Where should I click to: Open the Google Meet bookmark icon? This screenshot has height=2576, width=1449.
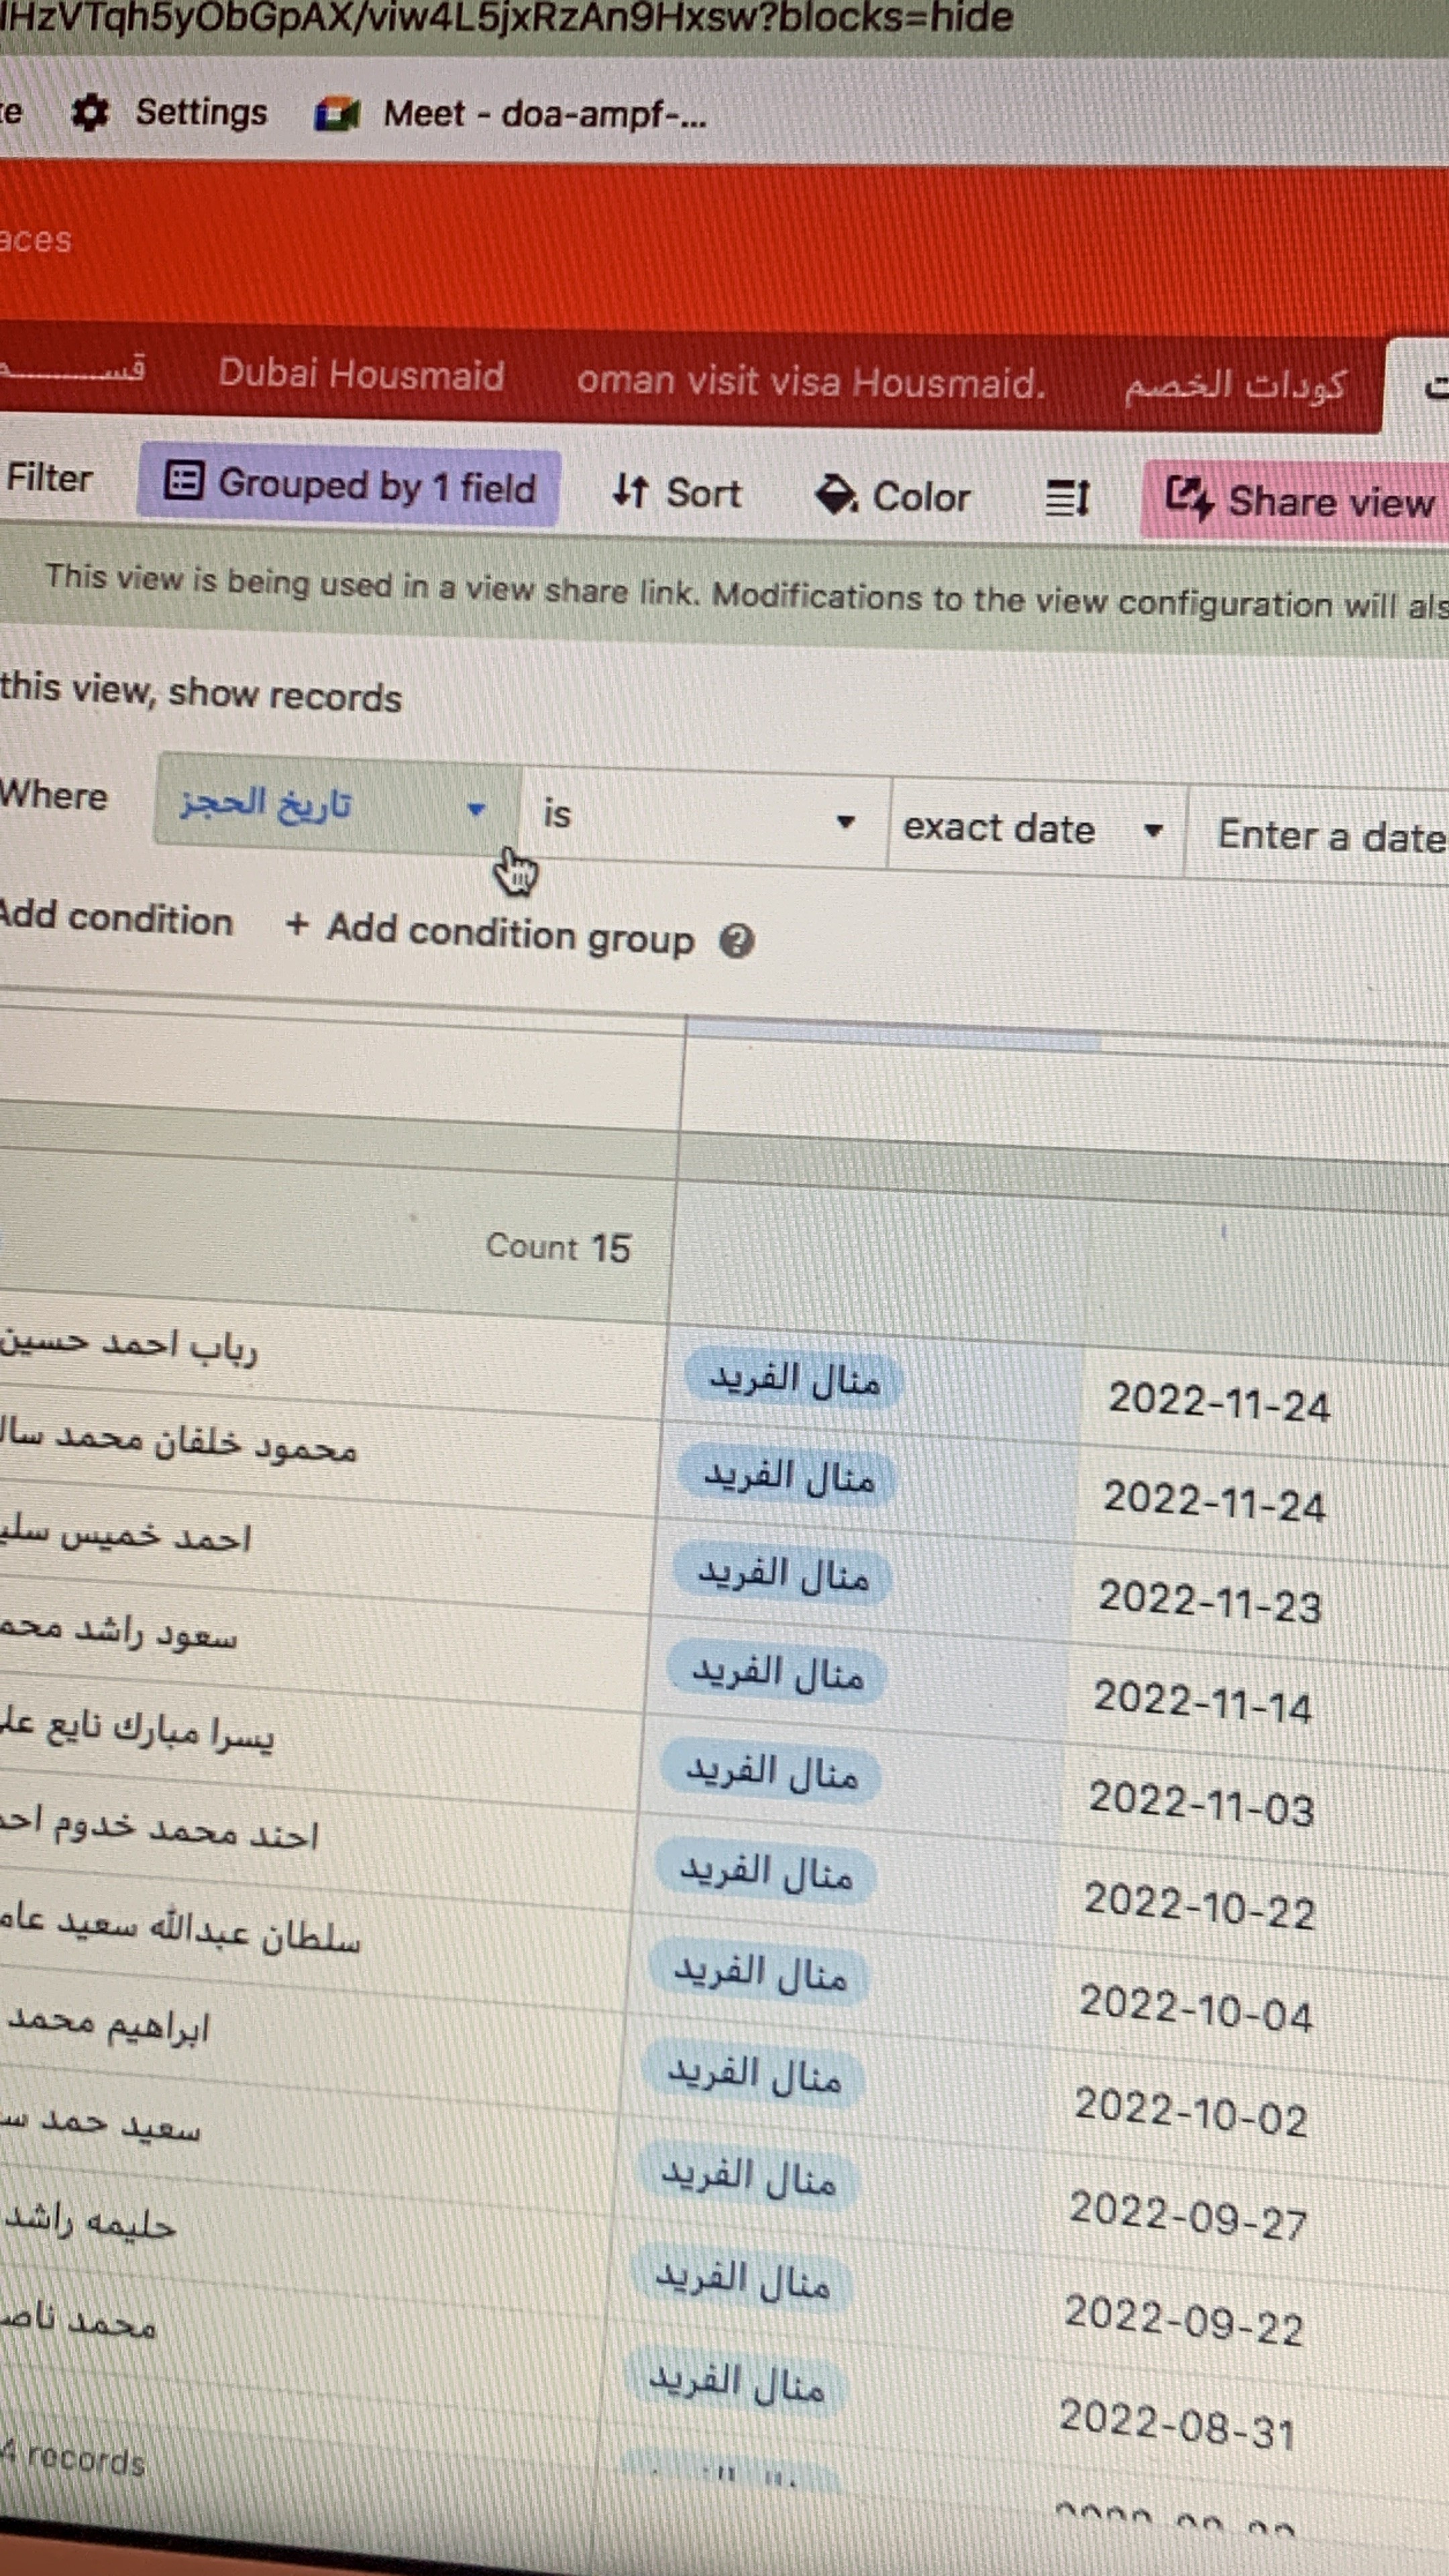click(337, 114)
